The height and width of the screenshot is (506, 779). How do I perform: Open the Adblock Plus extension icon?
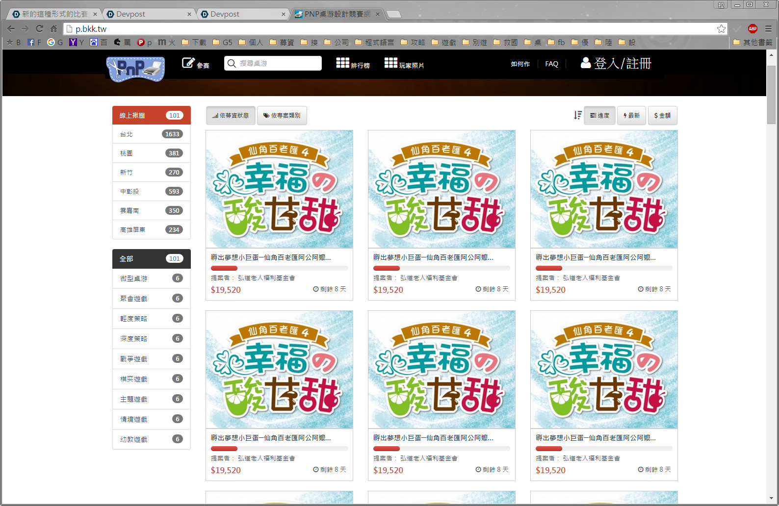753,29
